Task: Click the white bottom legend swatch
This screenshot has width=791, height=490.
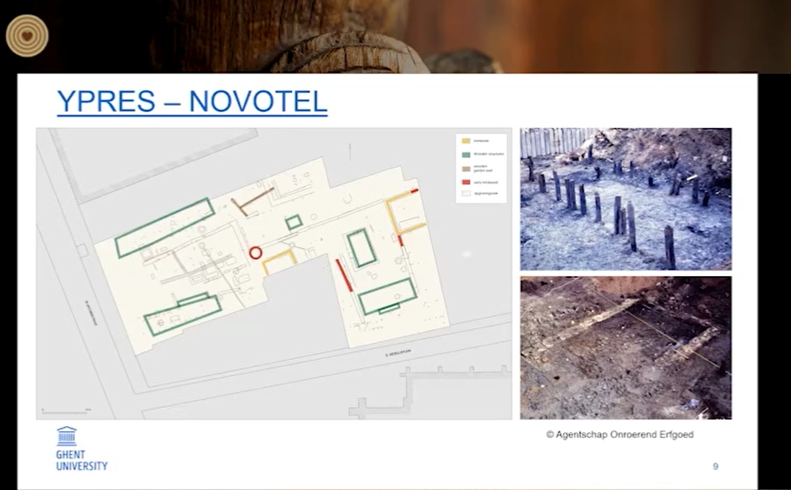Action: pos(466,193)
